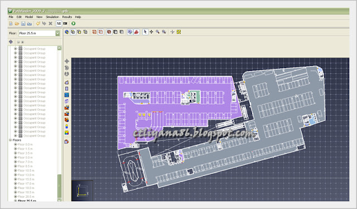Click the orbit view tool in side strip
This screenshot has height=209, width=357.
pyautogui.click(x=67, y=68)
